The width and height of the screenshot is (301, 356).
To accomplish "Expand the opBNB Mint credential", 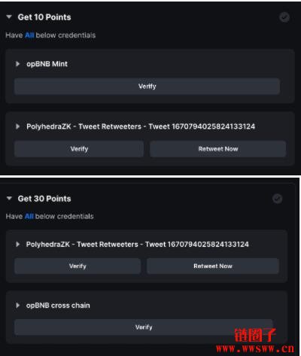I will tap(17, 64).
